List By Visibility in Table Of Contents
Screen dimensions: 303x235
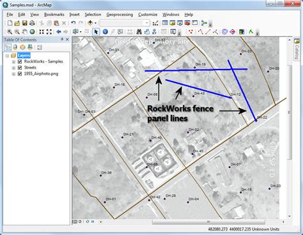(22, 47)
